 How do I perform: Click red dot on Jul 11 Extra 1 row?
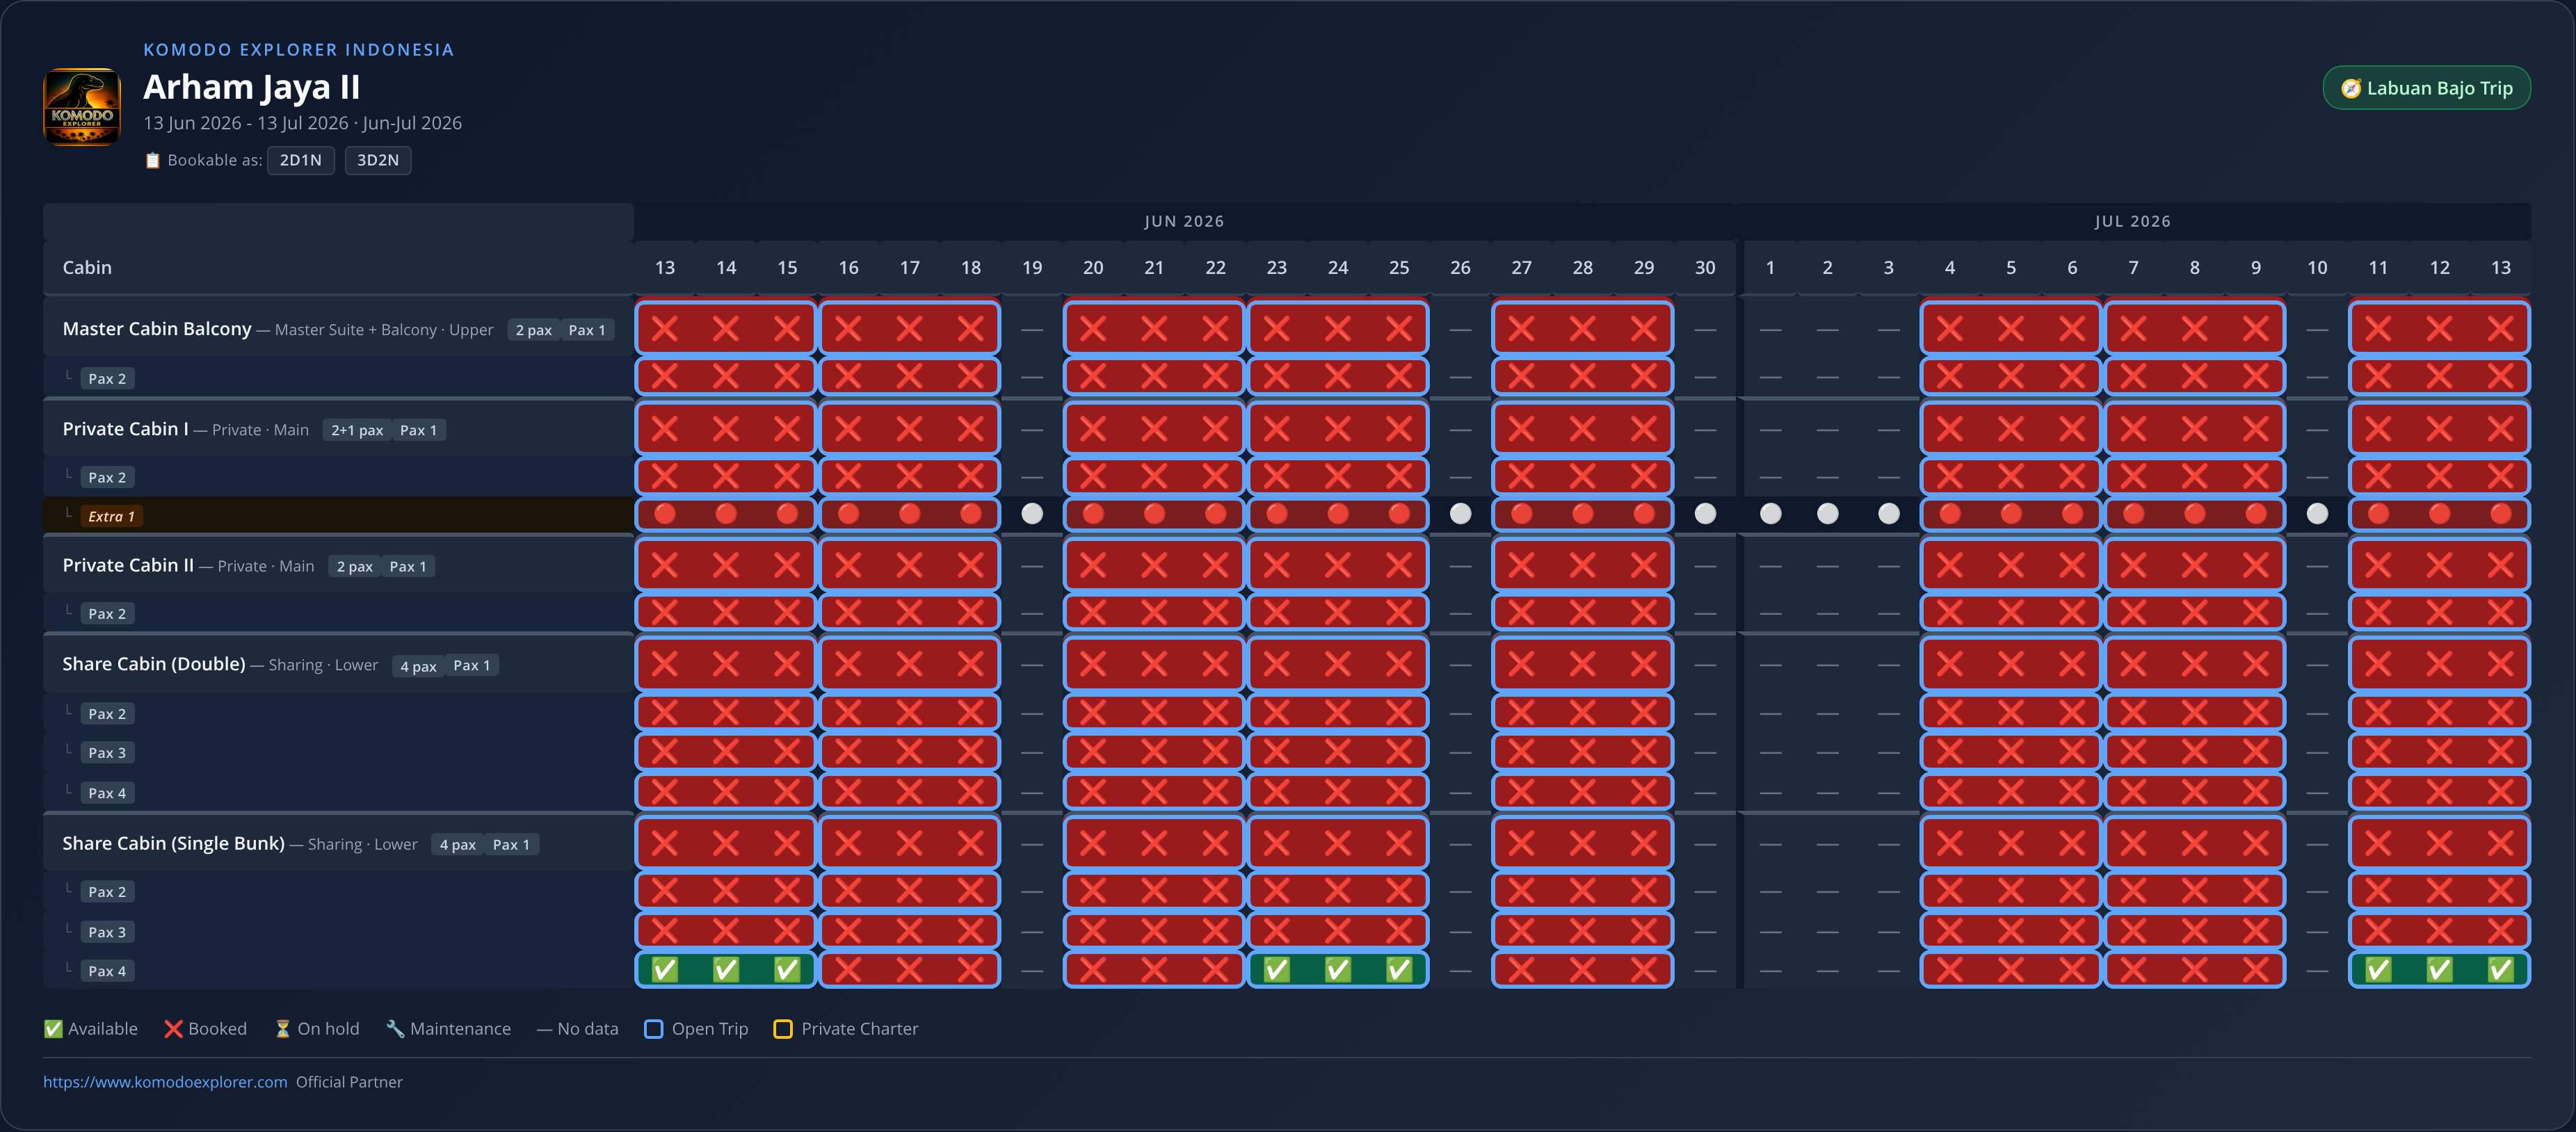(2378, 514)
